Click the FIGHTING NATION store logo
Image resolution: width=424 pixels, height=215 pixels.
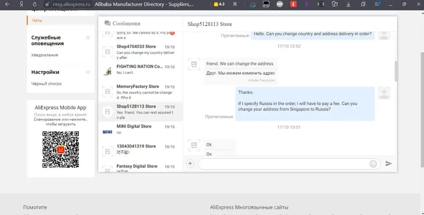coord(107,71)
